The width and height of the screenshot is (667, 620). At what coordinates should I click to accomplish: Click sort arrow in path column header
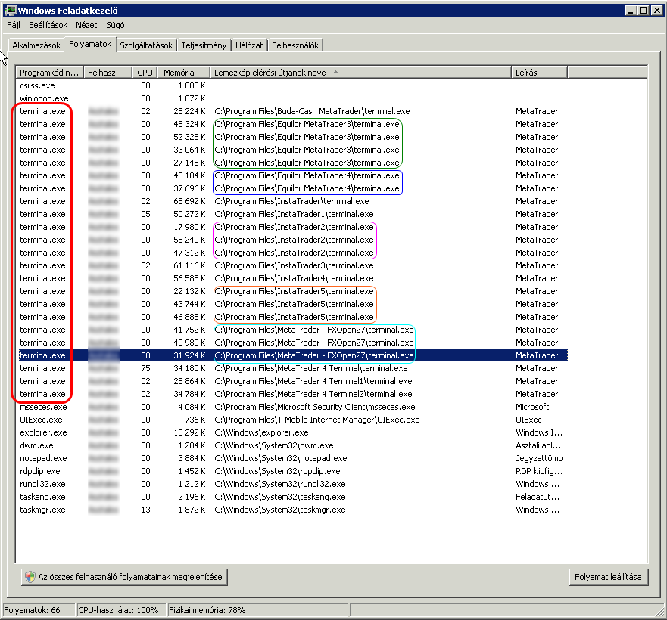(x=335, y=73)
